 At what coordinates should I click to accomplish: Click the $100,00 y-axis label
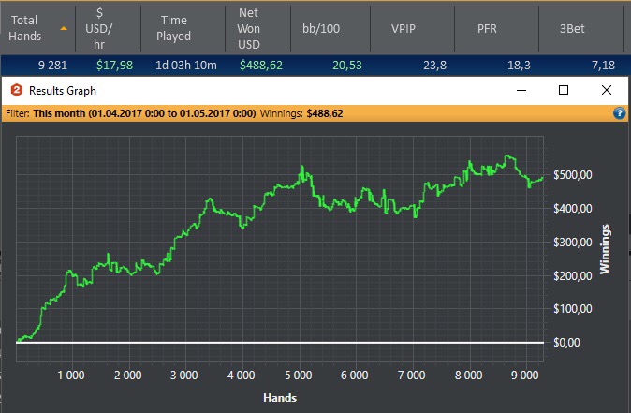tap(573, 309)
